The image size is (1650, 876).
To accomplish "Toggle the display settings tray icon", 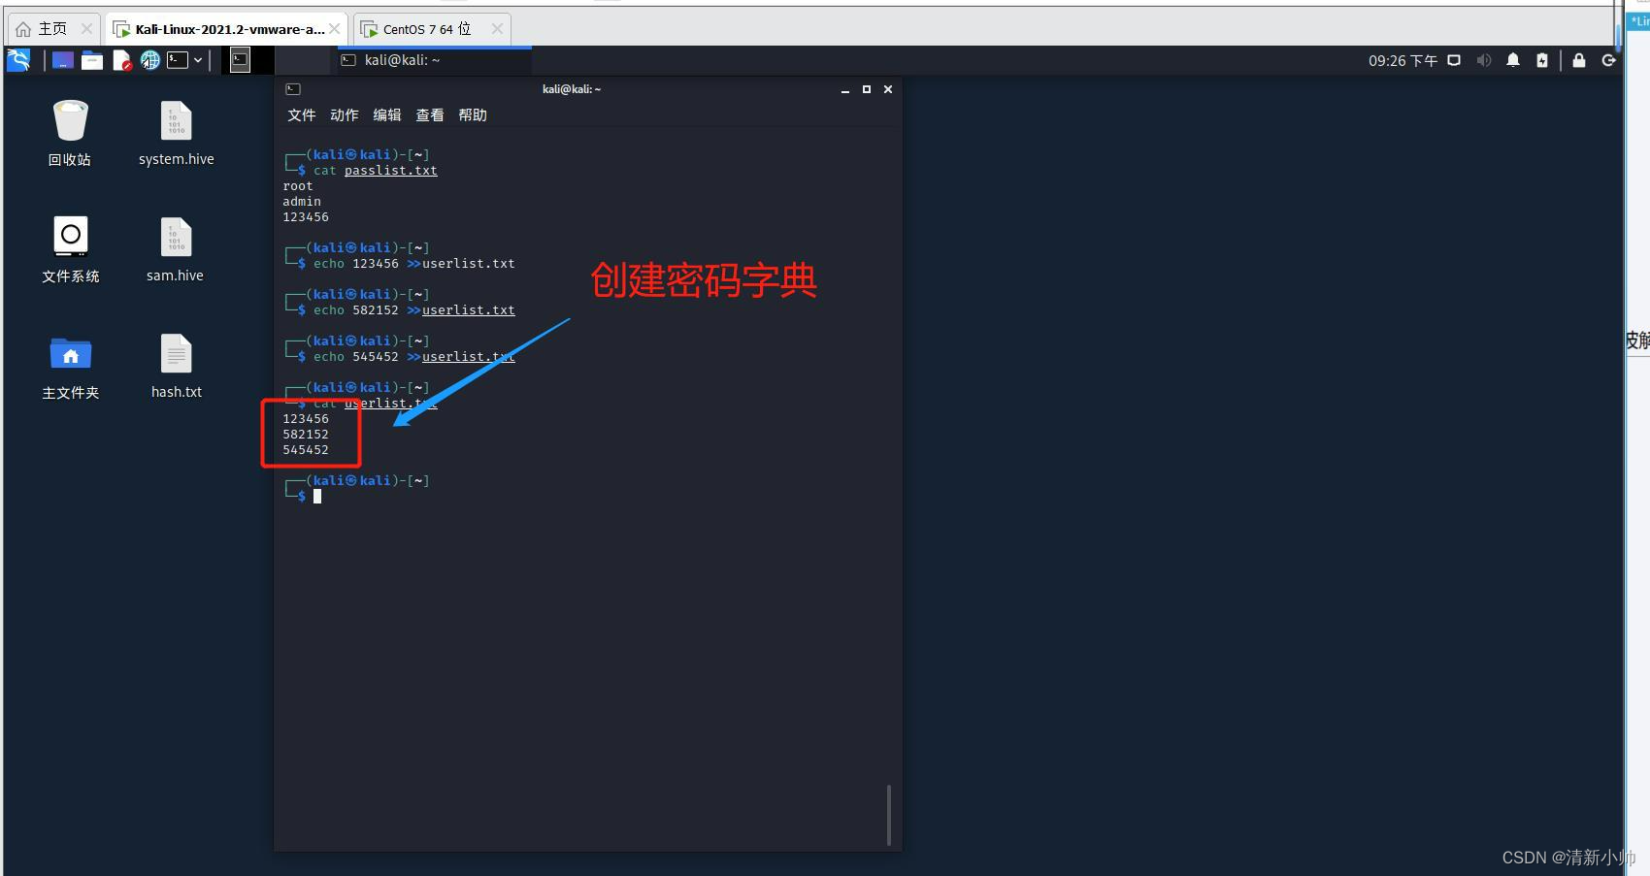I will pyautogui.click(x=1453, y=59).
